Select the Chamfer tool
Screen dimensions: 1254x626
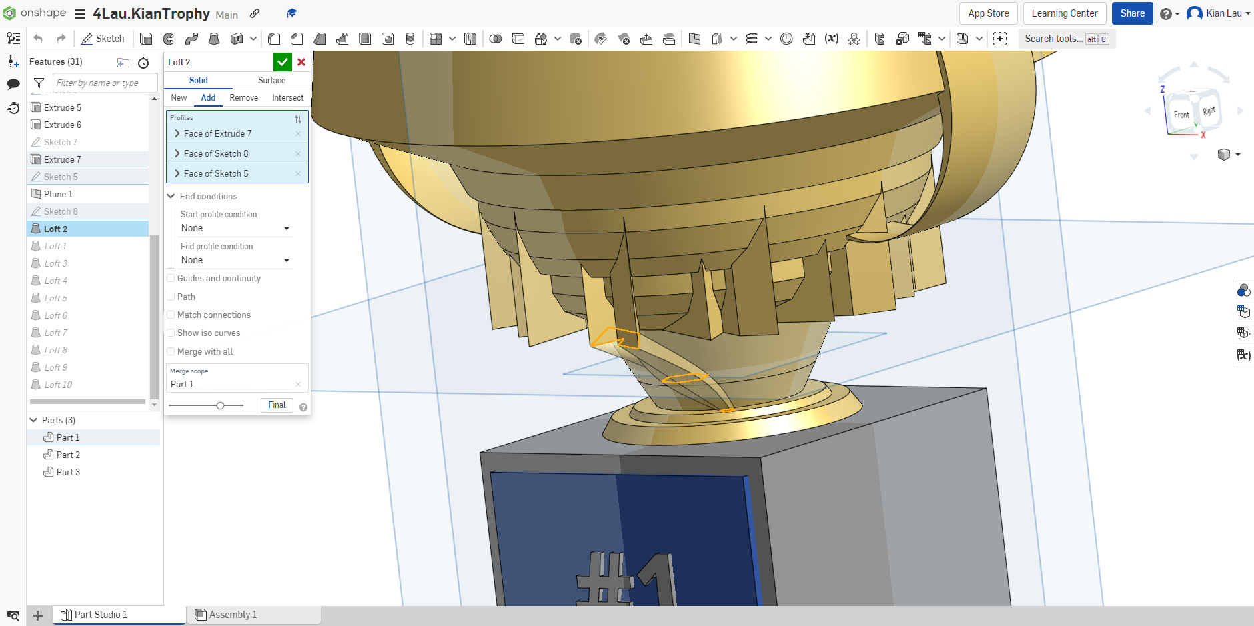tap(297, 39)
